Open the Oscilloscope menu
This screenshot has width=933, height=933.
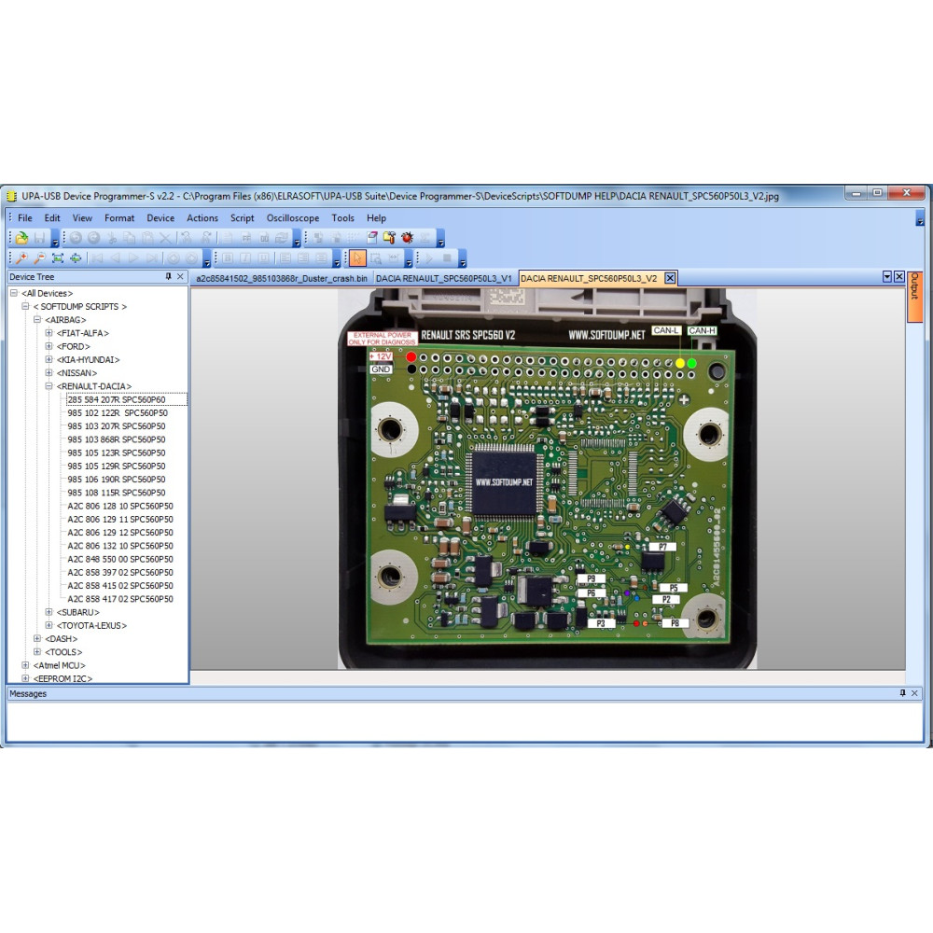click(x=293, y=217)
